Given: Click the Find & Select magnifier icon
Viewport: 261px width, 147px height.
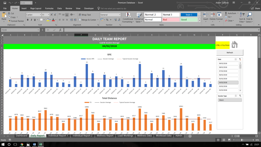Looking at the screenshot, I should pyautogui.click(x=250, y=15).
